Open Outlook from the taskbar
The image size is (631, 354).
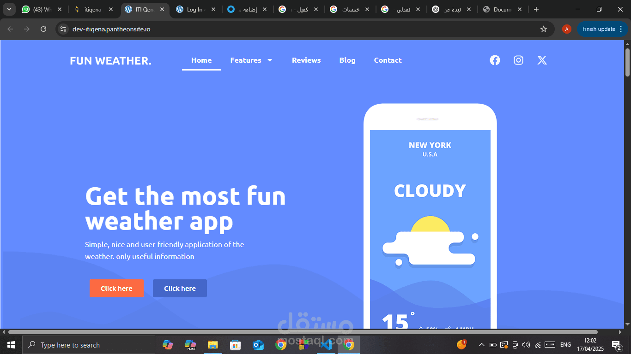tap(258, 345)
